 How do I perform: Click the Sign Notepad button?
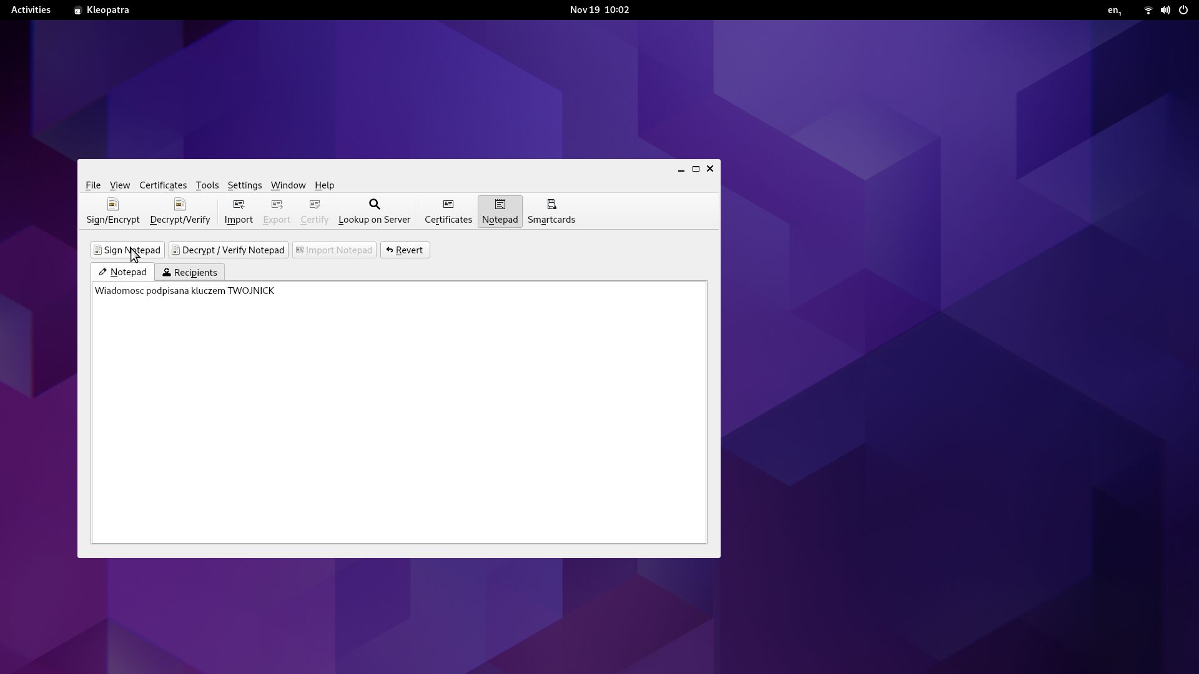point(127,250)
